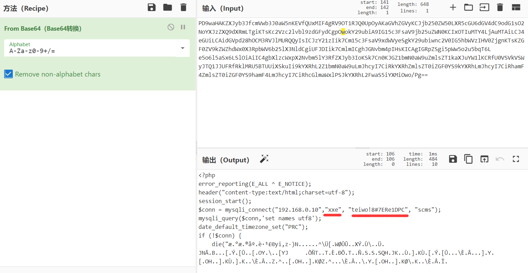528x273 pixels.
Task: Click the if (!$conn) output line
Action: pyautogui.click(x=220, y=235)
